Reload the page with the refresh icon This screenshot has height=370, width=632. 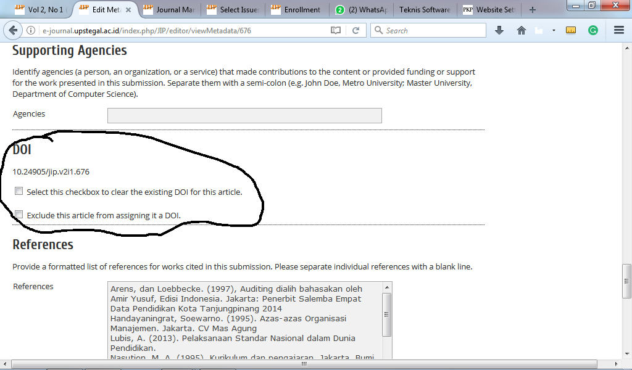[x=355, y=30]
